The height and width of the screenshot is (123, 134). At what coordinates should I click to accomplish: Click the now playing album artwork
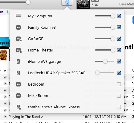(x=83, y=4)
